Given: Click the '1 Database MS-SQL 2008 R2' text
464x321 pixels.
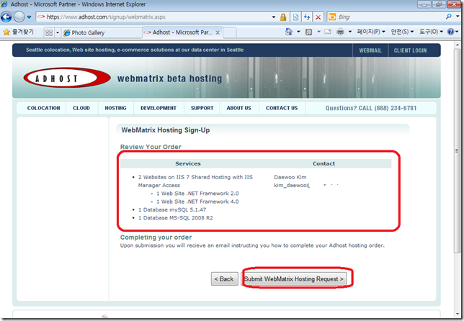Looking at the screenshot, I should tap(176, 218).
